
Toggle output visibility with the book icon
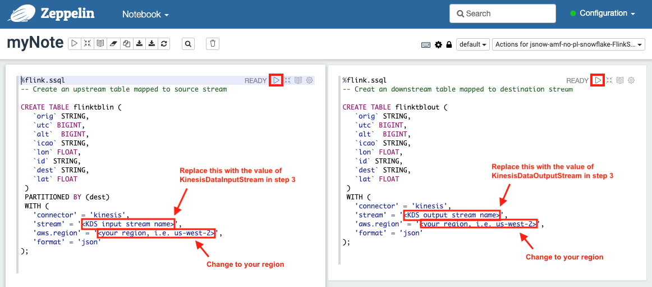[x=100, y=44]
